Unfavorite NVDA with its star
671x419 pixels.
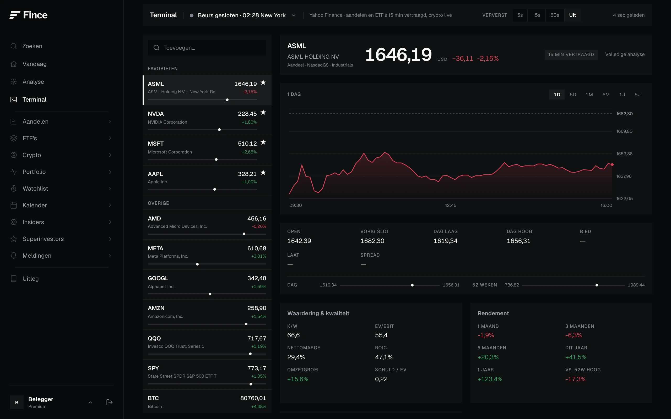pos(263,112)
